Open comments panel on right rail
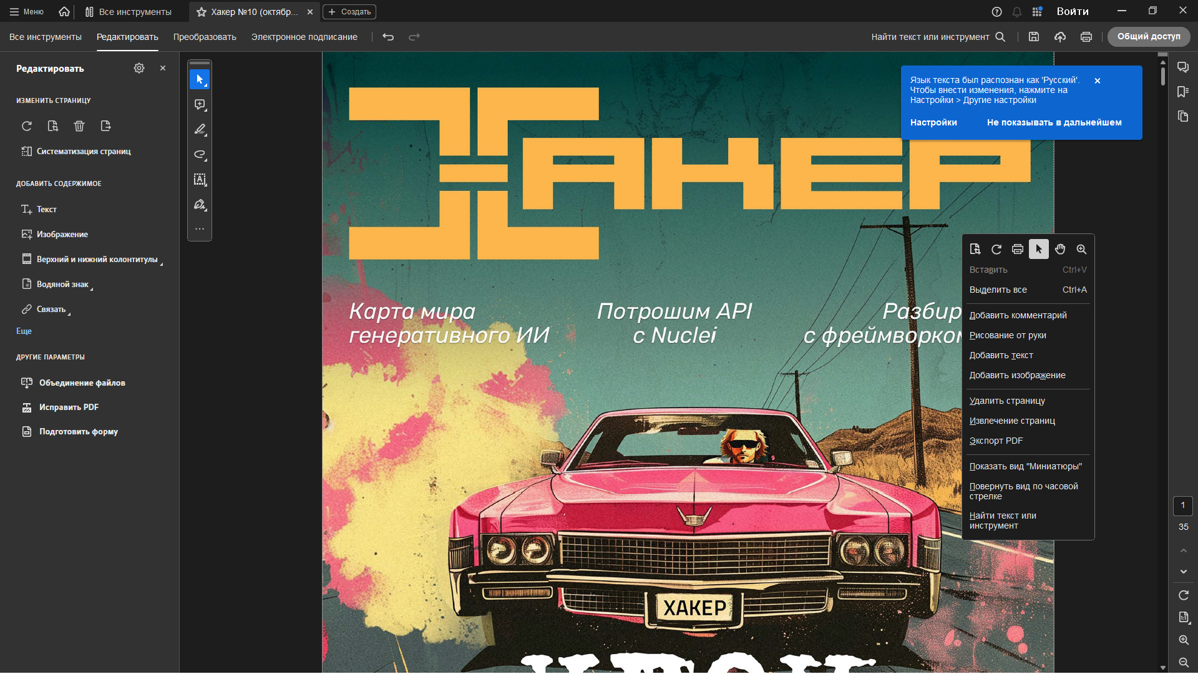Viewport: 1198px width, 674px height. 1183,67
